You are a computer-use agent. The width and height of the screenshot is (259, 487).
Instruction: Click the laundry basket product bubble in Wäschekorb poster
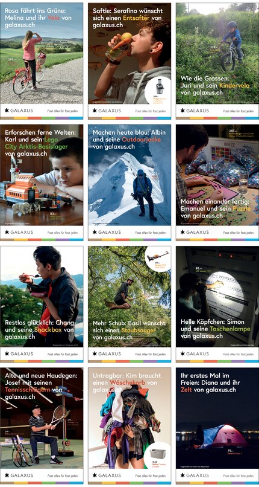[157, 454]
